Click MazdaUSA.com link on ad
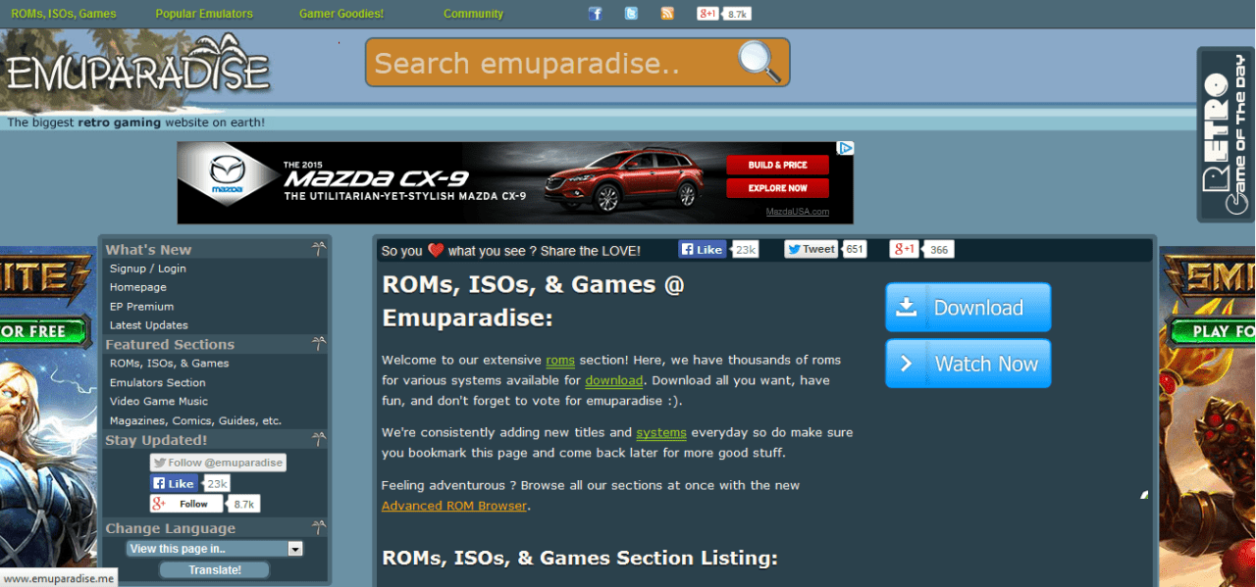 798,212
